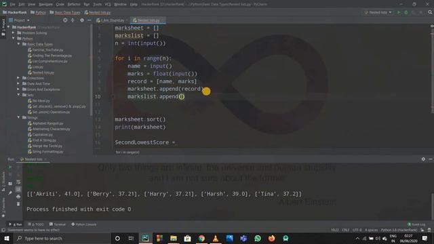
Task: Open VLC media player from taskbar
Action: pyautogui.click(x=216, y=238)
